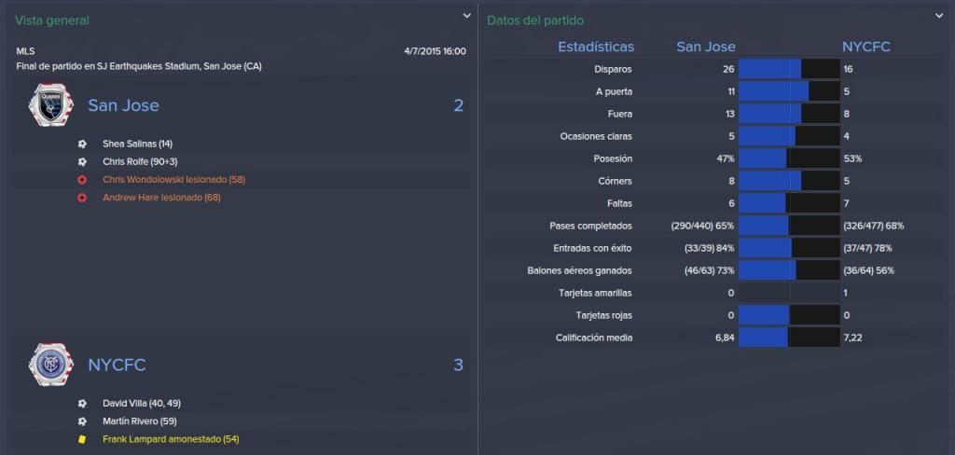Click the NYCFC club badge
The image size is (955, 455).
point(51,365)
